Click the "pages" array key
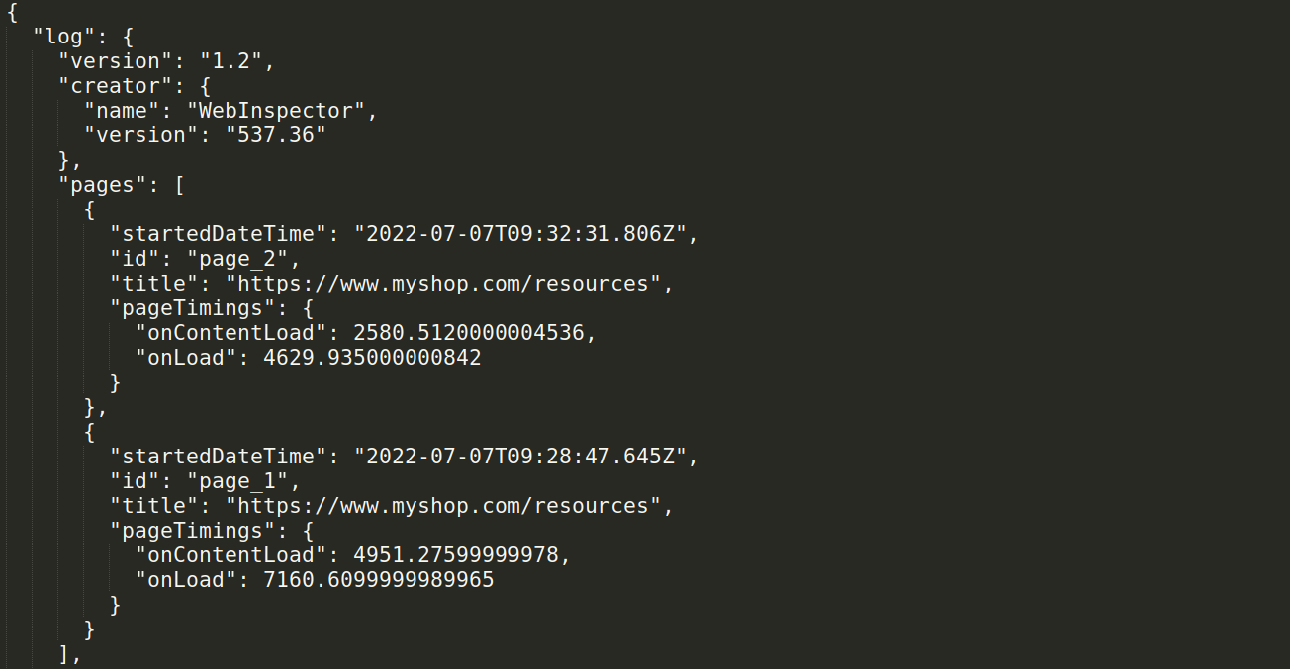The height and width of the screenshot is (669, 1290). click(102, 185)
